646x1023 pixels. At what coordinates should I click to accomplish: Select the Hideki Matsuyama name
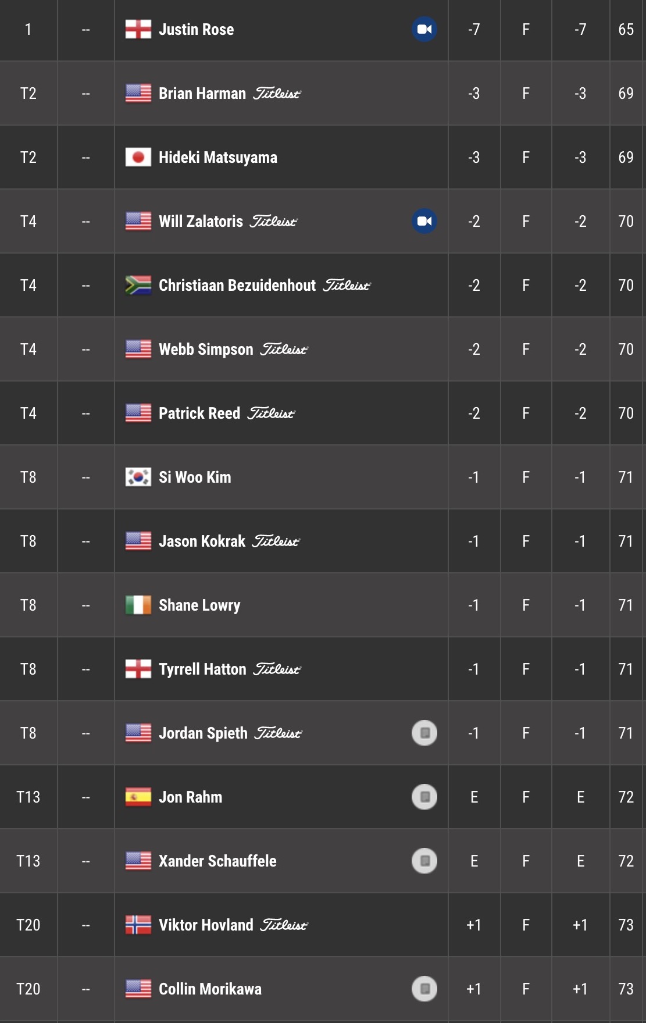coord(218,158)
